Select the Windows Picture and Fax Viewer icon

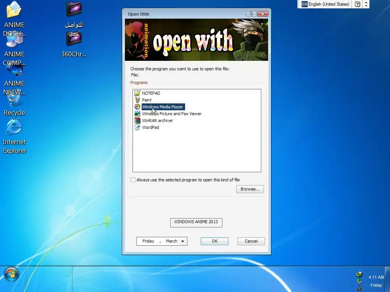pos(137,113)
